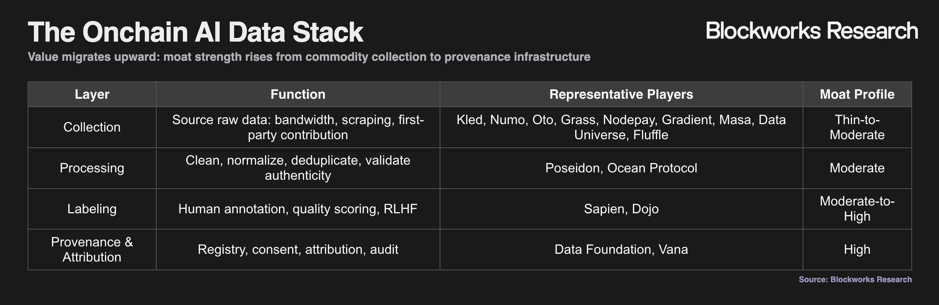The width and height of the screenshot is (939, 305).
Task: Select the Labeling layer cell
Action: point(92,209)
